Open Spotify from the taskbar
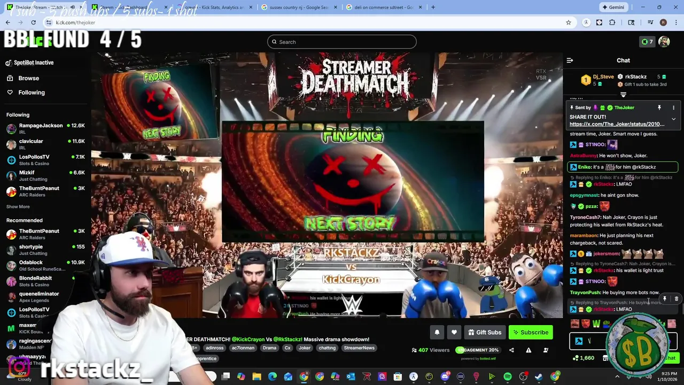Screen dimensions: 684x385 pyautogui.click(x=508, y=377)
